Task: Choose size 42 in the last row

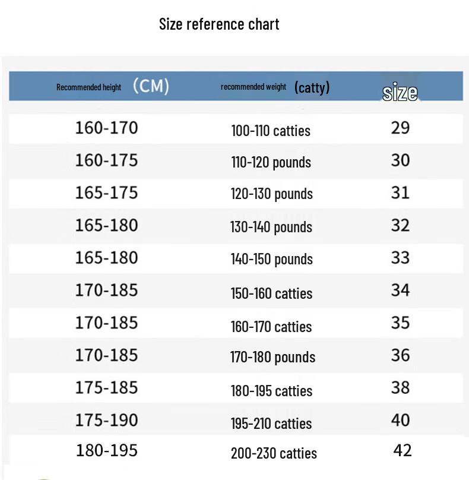Action: [403, 451]
